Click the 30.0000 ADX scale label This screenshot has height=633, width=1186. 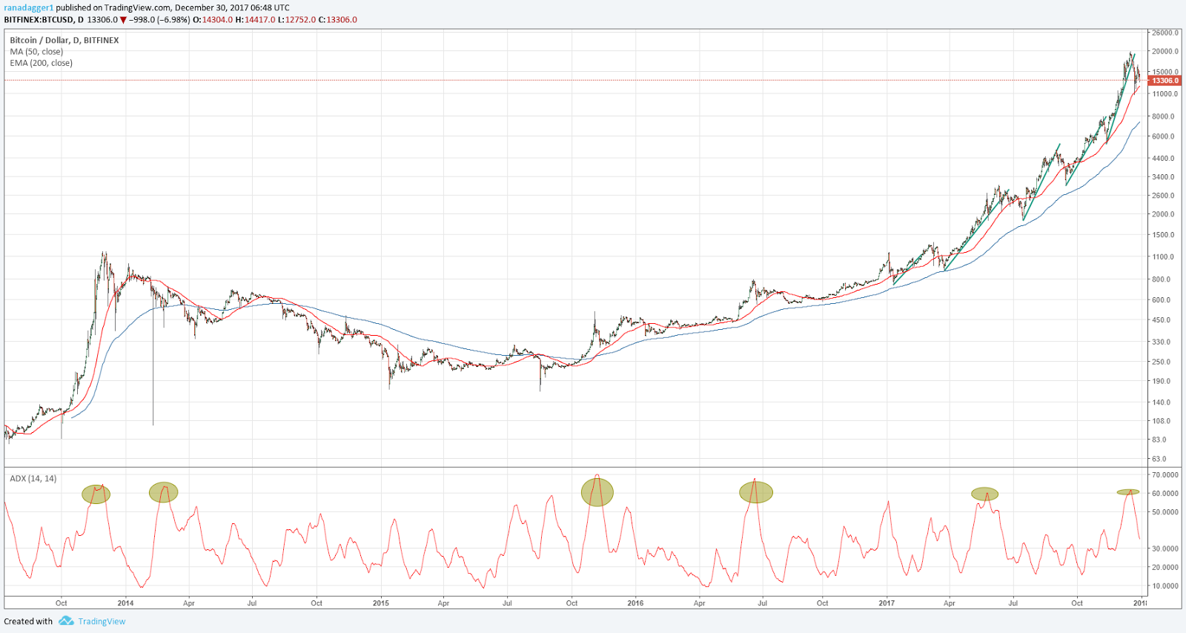point(1165,549)
